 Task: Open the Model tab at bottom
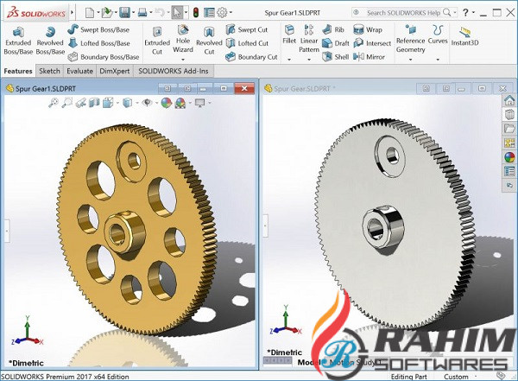(307, 363)
